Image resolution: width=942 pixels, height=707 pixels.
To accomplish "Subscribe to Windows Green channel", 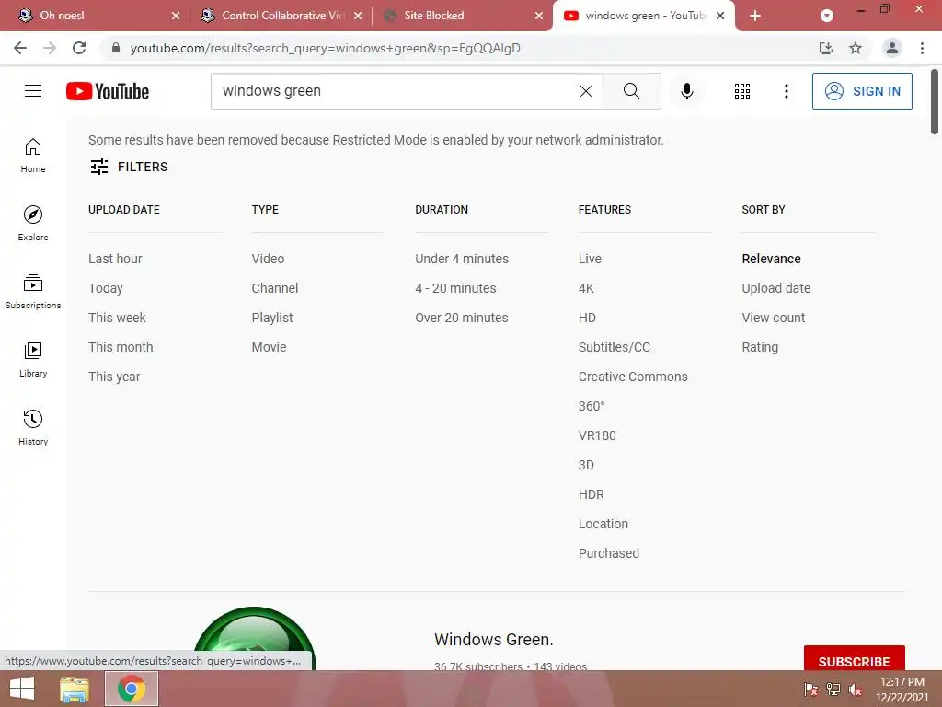I will pyautogui.click(x=855, y=659).
